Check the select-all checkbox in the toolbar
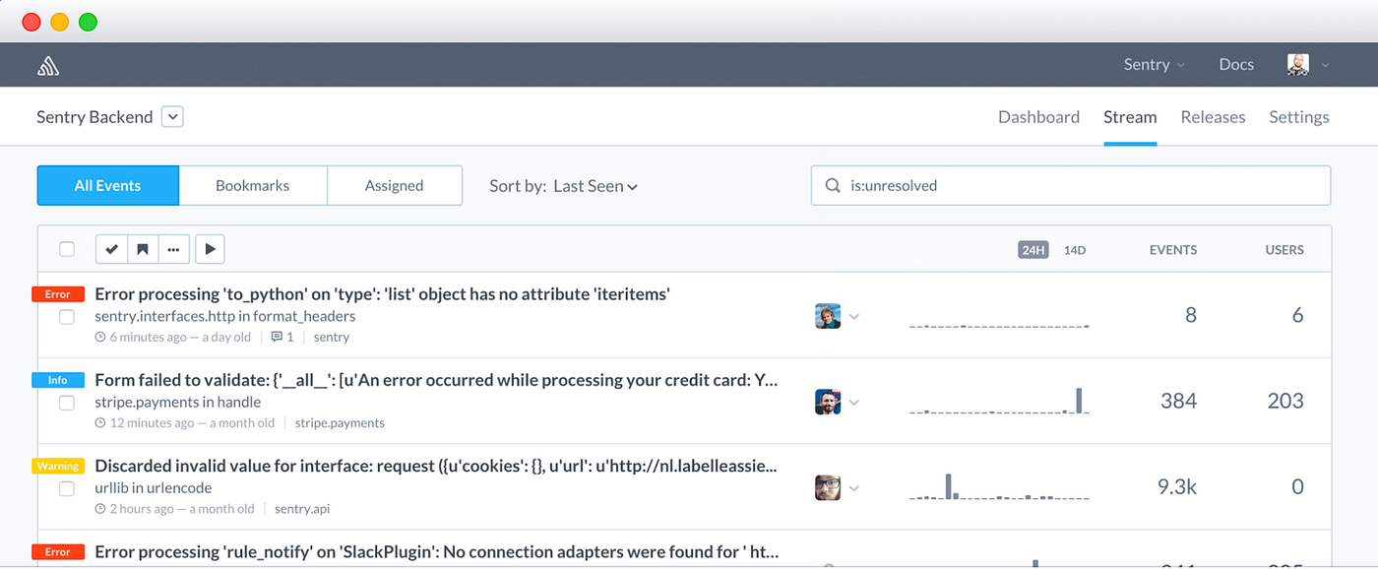The image size is (1378, 569). click(66, 249)
